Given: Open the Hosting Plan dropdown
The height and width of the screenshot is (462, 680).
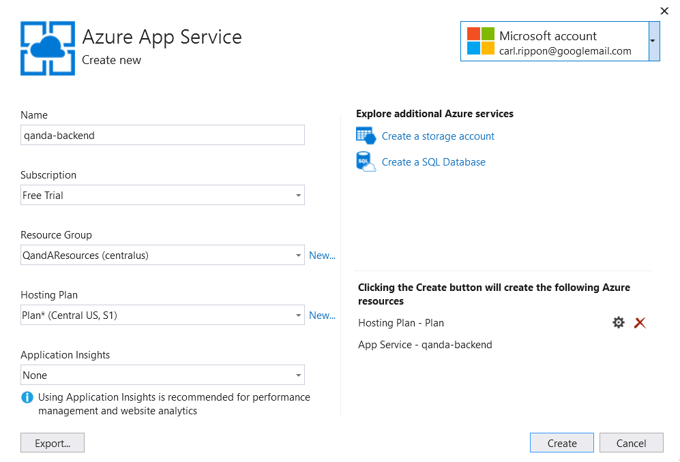Looking at the screenshot, I should pos(298,315).
